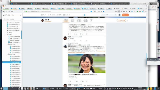Viewport: 160px width, 90px height.
Task: Select the highlighted 弁護士 村松 bookmark
Action: coord(11,62)
